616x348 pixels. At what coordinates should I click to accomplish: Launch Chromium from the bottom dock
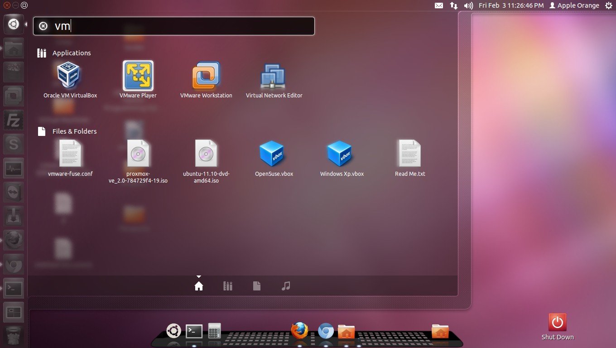click(326, 331)
